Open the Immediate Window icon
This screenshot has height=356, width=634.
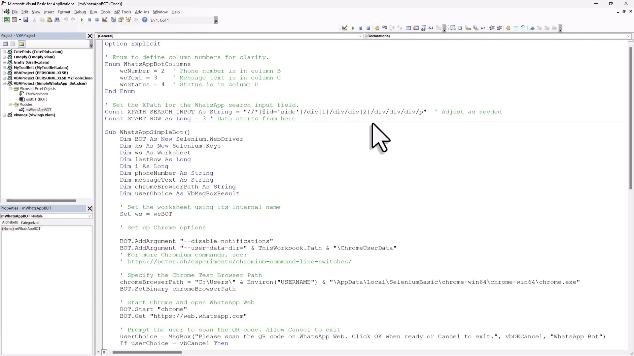click(x=416, y=28)
